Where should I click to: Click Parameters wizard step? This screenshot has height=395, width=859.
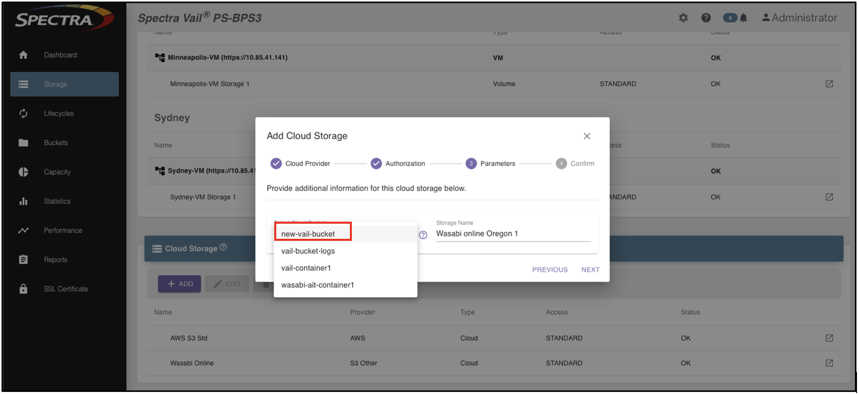click(x=490, y=163)
